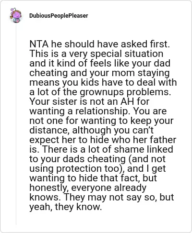The height and width of the screenshot is (233, 192).
Task: Click the words "shame linked" in the text
Action: 144,149
